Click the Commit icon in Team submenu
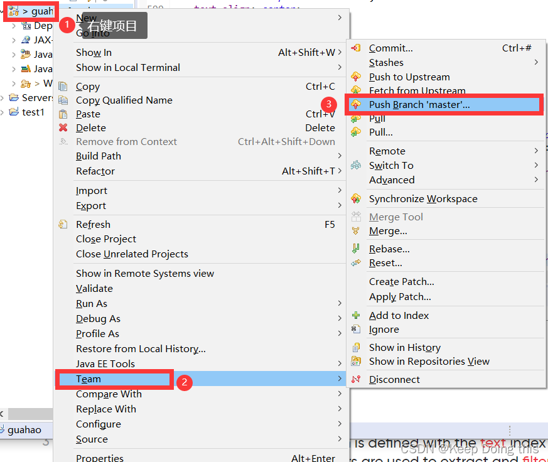Screen dimensions: 548x462 356,48
